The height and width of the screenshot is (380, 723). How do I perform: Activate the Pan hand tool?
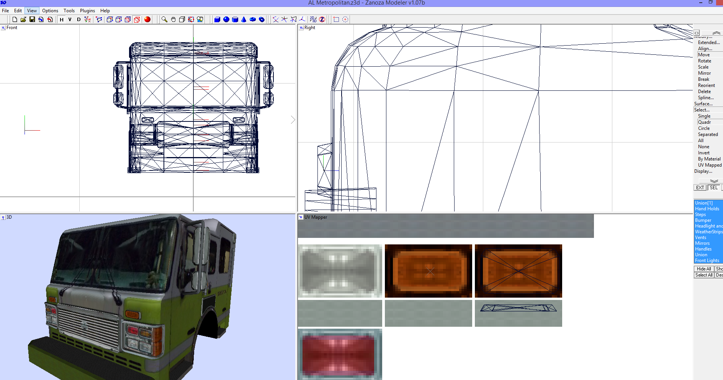(173, 19)
